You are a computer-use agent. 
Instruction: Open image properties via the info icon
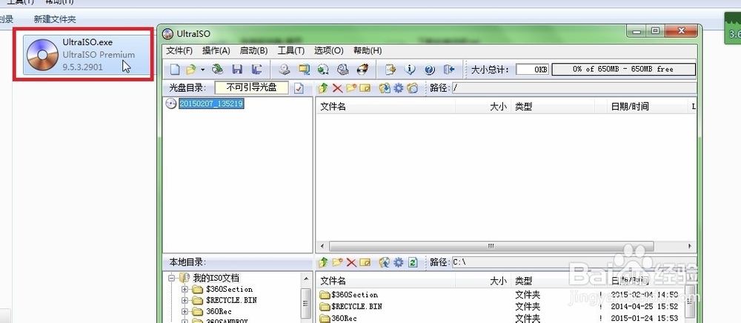(x=410, y=70)
